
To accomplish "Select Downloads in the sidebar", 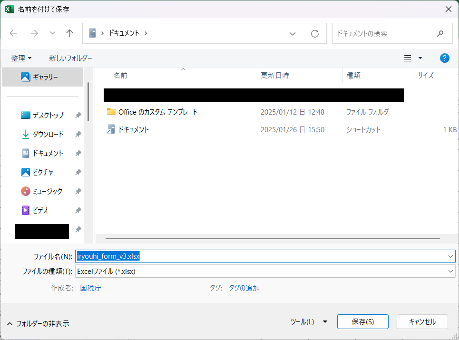I will [x=48, y=134].
